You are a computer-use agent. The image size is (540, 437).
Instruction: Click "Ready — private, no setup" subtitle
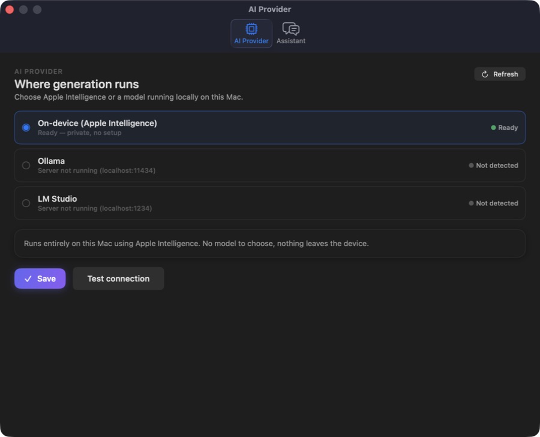[80, 133]
